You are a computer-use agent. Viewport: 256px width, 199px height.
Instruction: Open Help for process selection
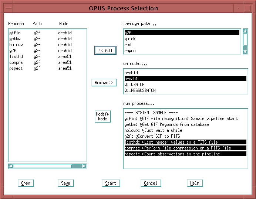pos(195,183)
